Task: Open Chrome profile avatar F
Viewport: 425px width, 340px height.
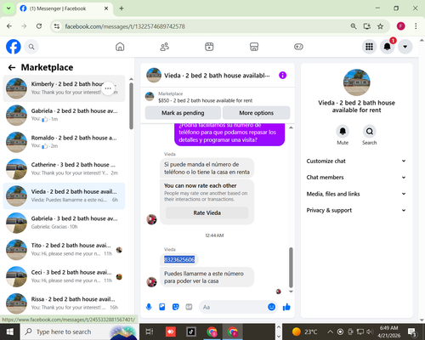Action: pos(400,26)
